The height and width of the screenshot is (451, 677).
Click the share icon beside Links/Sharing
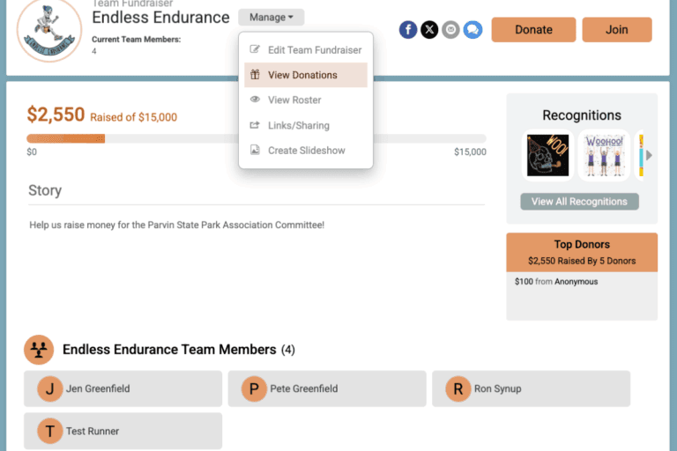(x=255, y=125)
